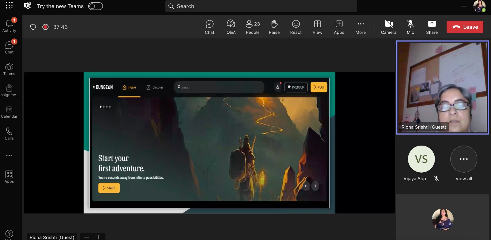The height and width of the screenshot is (240, 491).
Task: Open Calls in left sidebar
Action: pyautogui.click(x=9, y=134)
